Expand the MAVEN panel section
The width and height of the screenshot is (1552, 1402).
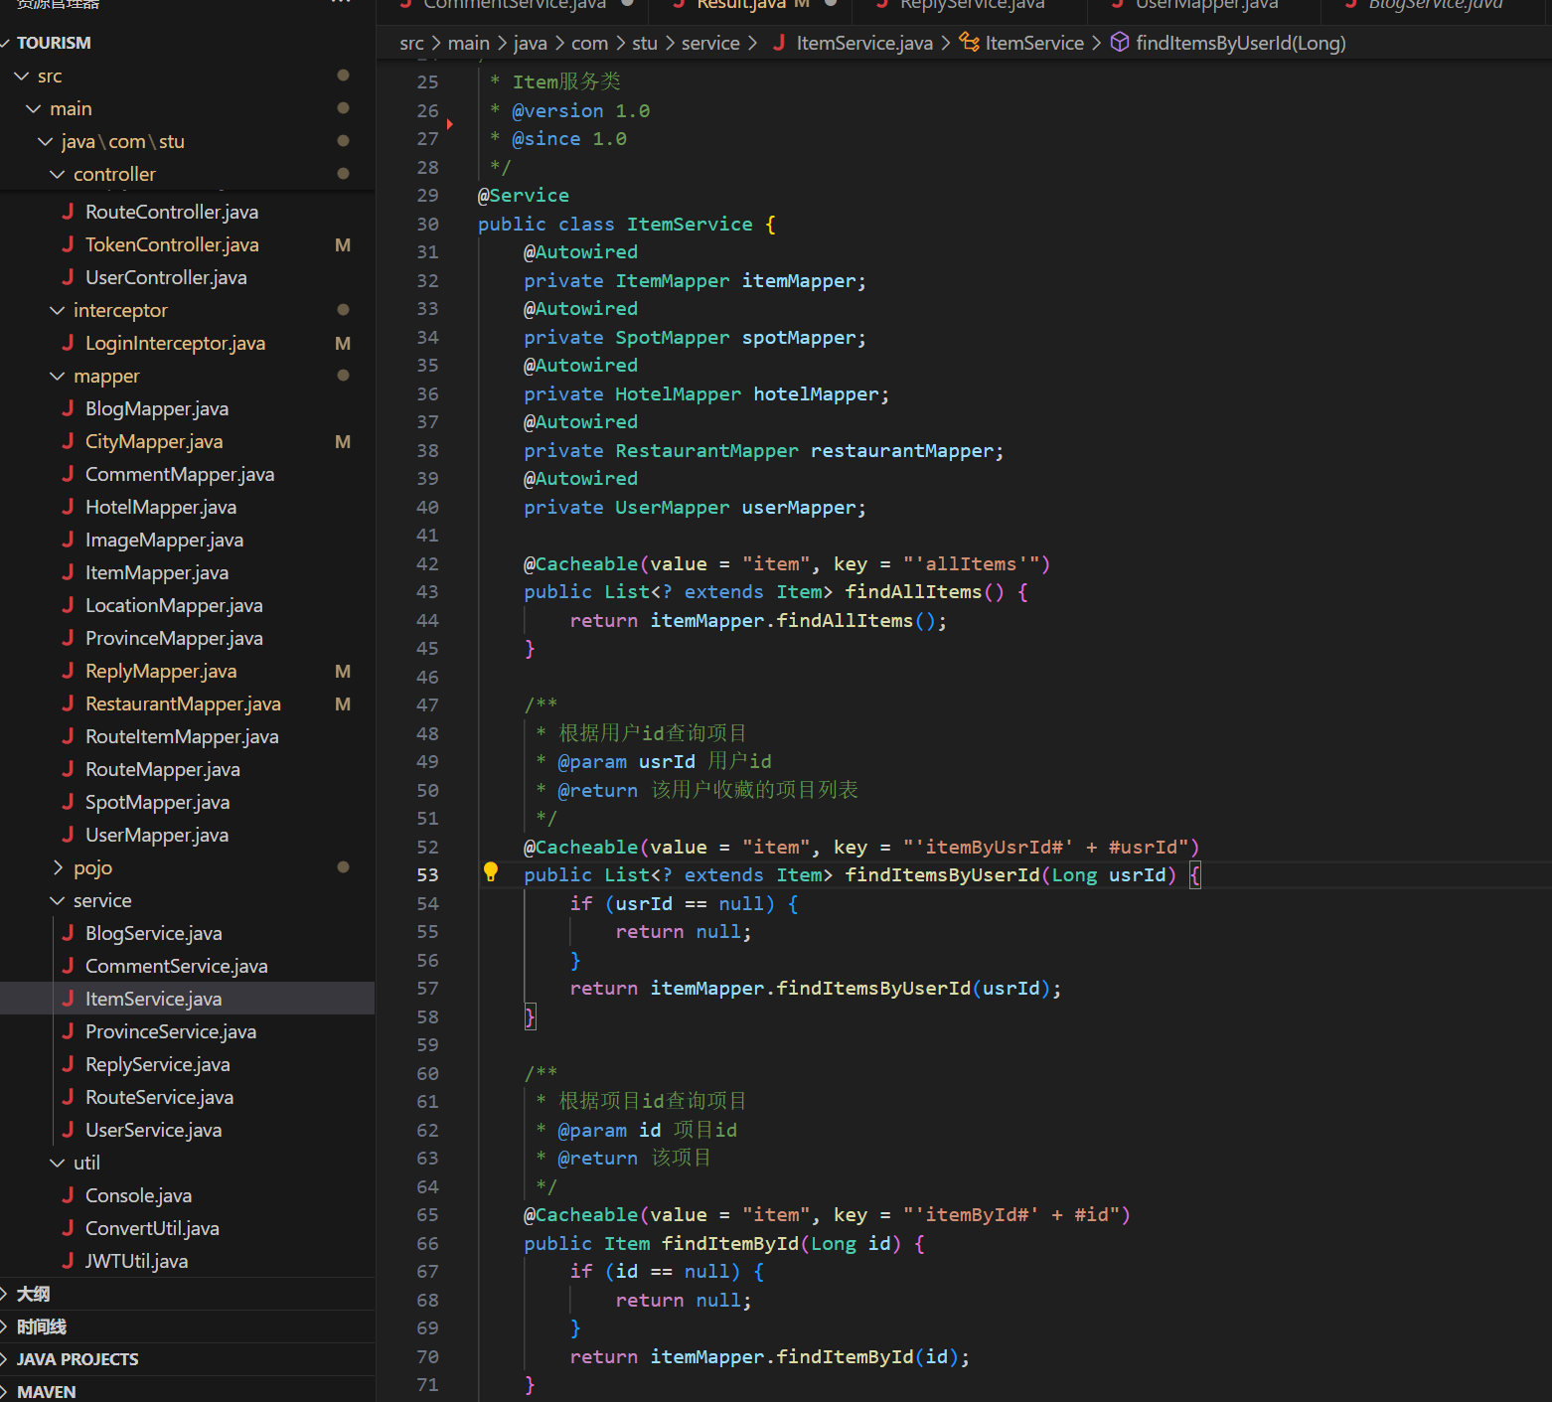[x=47, y=1391]
